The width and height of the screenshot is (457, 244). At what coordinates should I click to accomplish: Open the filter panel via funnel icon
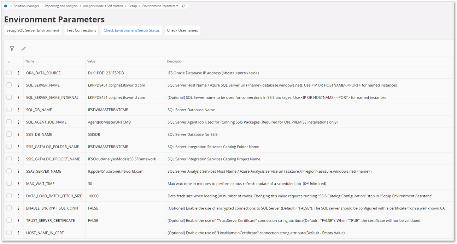point(12,48)
